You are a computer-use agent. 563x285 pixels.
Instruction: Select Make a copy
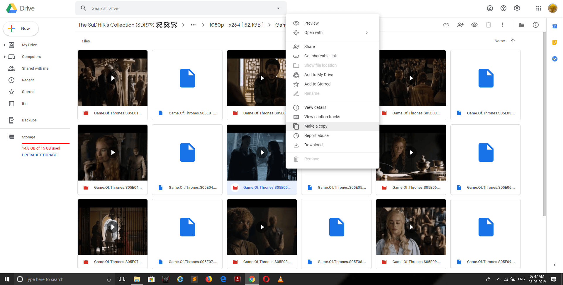[333, 126]
